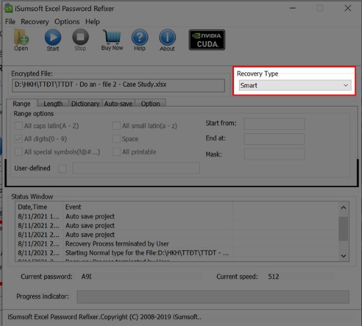
Task: Open the Options menu
Action: (x=66, y=21)
